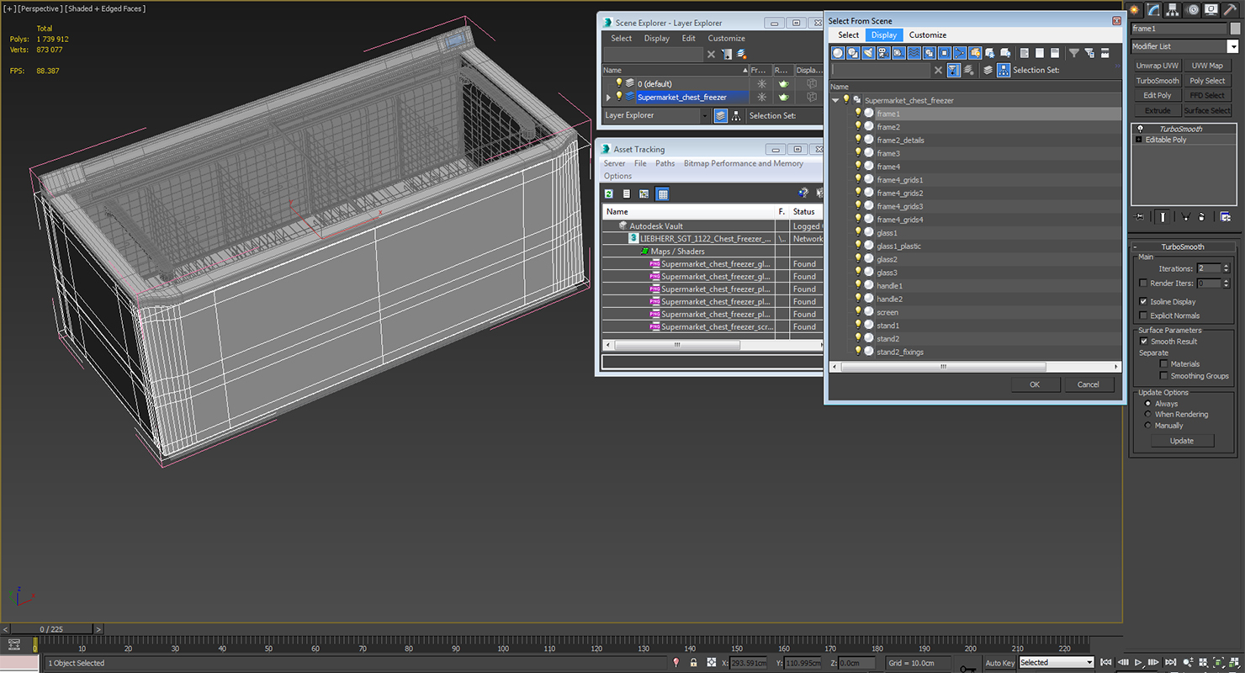Click the funnel filter icon in Select From Scene toolbar
Viewport: 1245px width, 673px height.
(x=1074, y=53)
